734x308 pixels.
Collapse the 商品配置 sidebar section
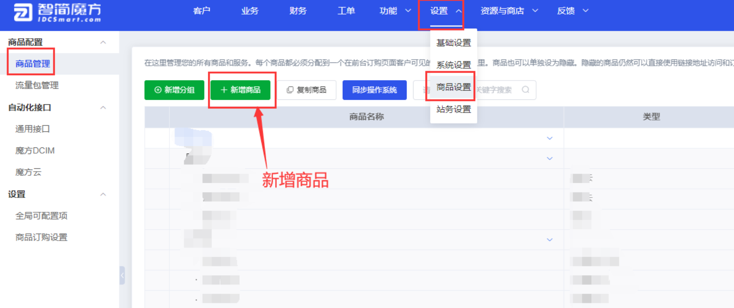[103, 42]
